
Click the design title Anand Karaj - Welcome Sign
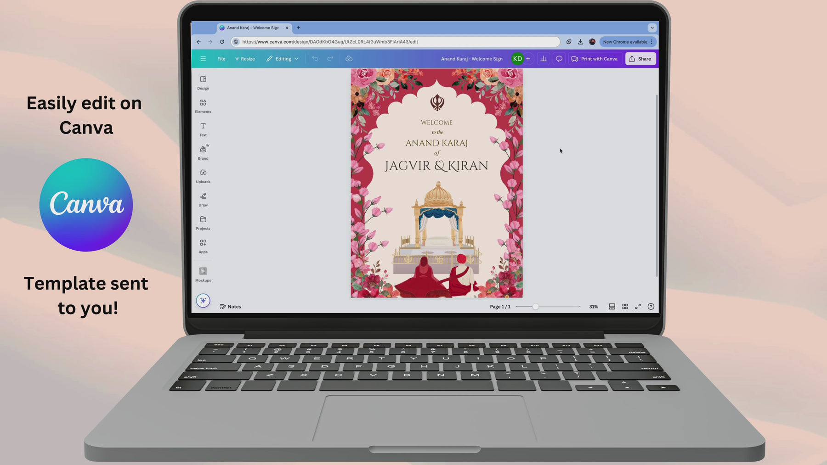[472, 59]
